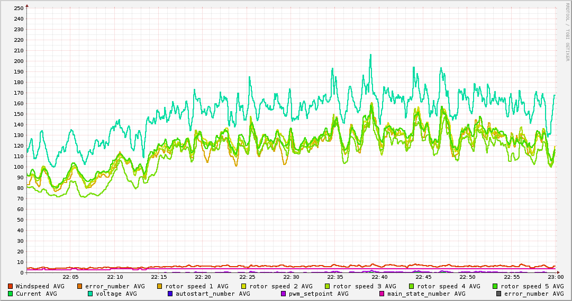Click the 210 y-axis tick label
The height and width of the screenshot is (301, 572).
point(18,50)
